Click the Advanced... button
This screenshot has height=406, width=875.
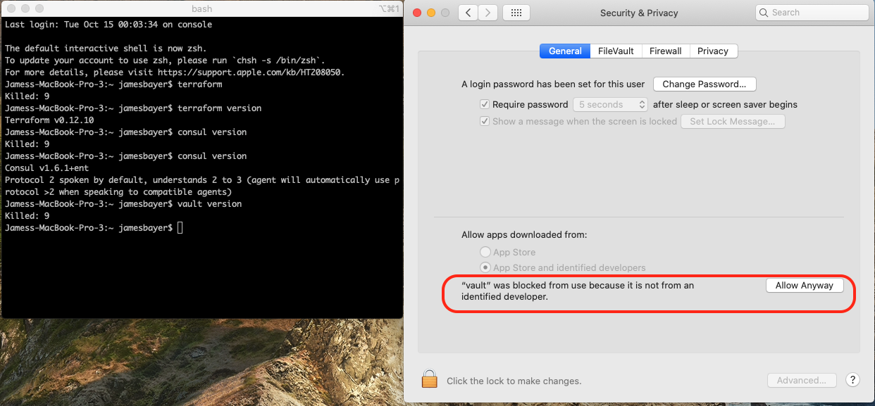(x=802, y=381)
